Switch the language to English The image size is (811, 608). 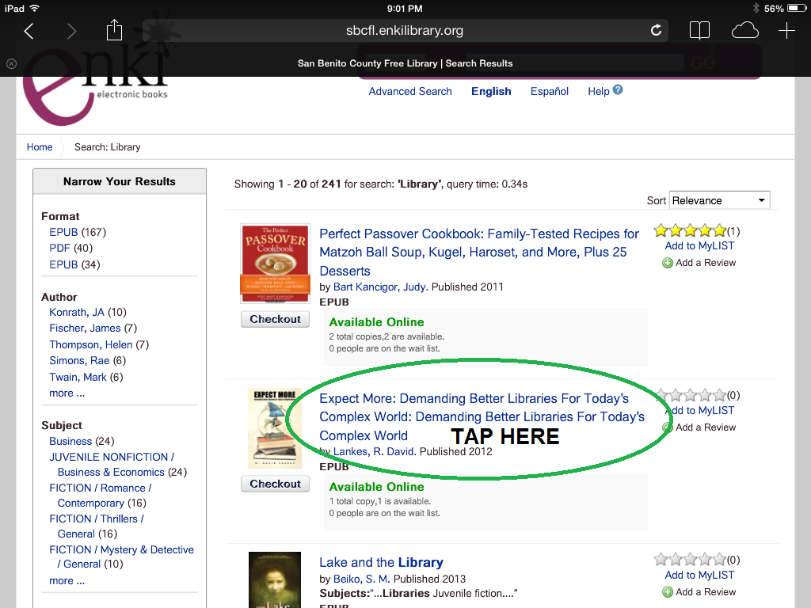491,92
